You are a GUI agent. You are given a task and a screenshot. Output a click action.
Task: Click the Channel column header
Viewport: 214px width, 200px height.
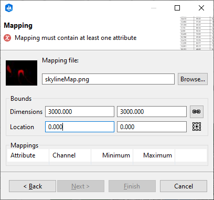tap(70, 155)
